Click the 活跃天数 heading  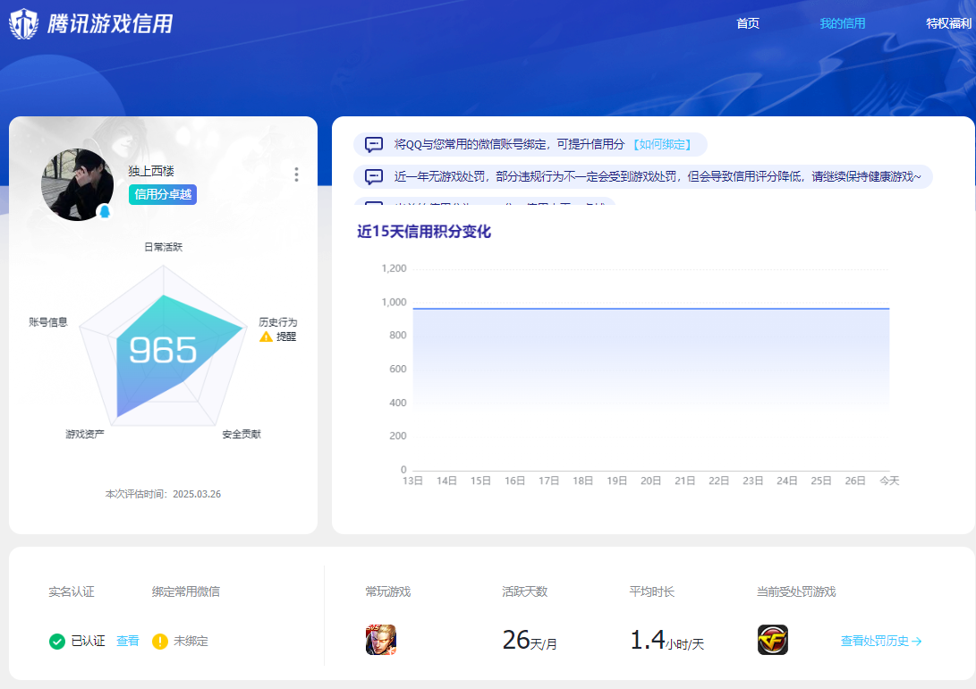pos(525,591)
